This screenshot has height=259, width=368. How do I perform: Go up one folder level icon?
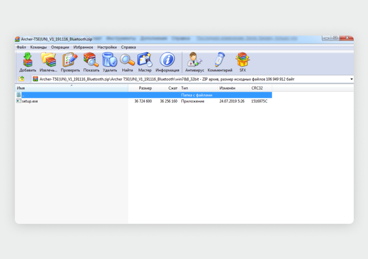point(22,79)
